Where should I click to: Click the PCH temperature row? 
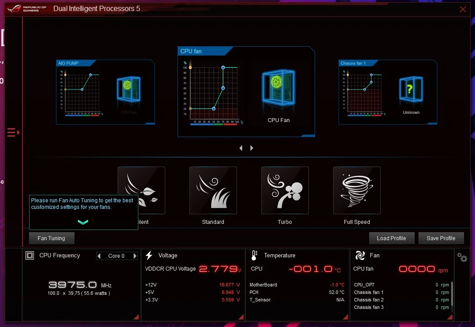click(297, 292)
